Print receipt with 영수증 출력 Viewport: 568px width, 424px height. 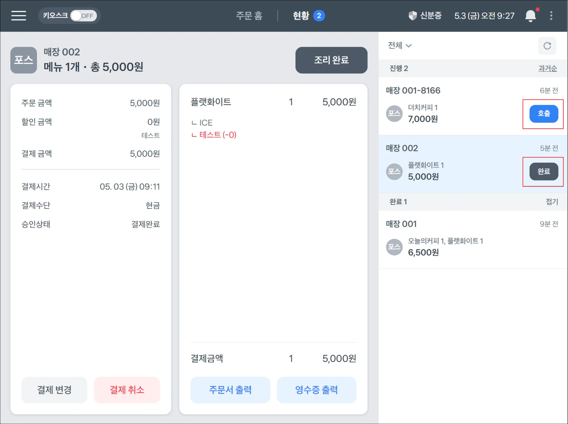[x=316, y=390]
